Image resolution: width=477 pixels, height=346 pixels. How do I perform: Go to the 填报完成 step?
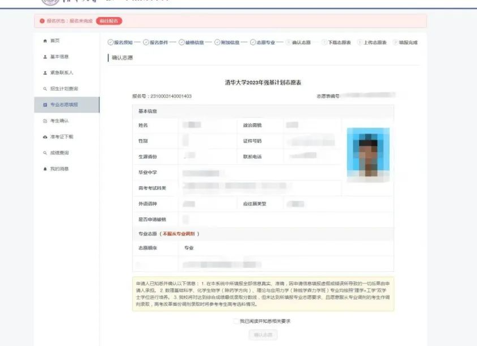click(x=405, y=43)
